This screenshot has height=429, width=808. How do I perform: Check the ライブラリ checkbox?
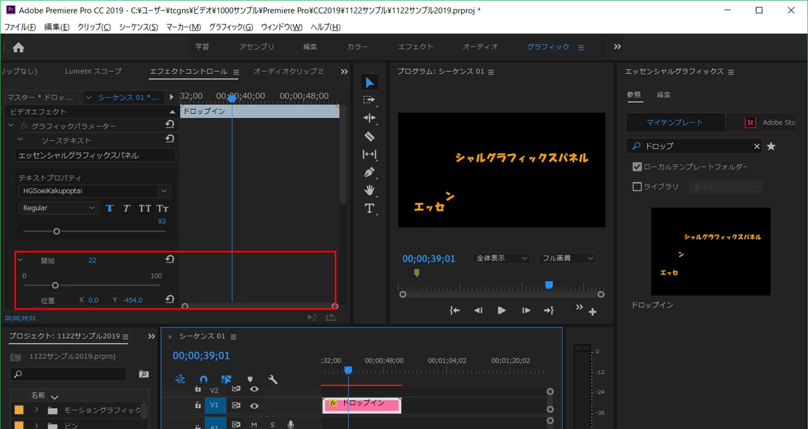click(x=637, y=187)
